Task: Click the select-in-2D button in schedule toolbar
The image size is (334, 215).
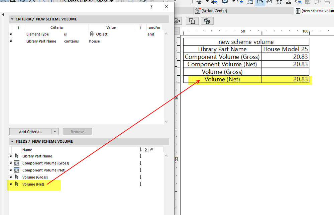Action: pyautogui.click(x=192, y=21)
